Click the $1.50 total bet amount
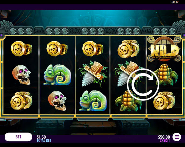The image size is (185, 147). point(41,137)
